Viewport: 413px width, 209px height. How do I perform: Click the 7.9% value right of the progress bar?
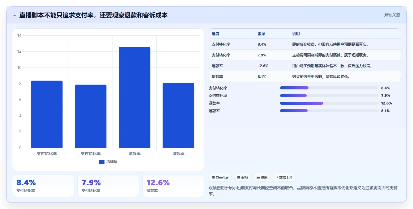click(385, 96)
